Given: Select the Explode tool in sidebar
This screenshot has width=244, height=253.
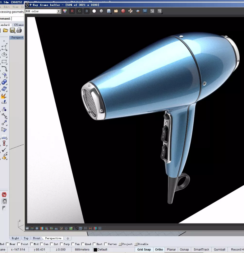Looking at the screenshot, I should [x=4, y=96].
